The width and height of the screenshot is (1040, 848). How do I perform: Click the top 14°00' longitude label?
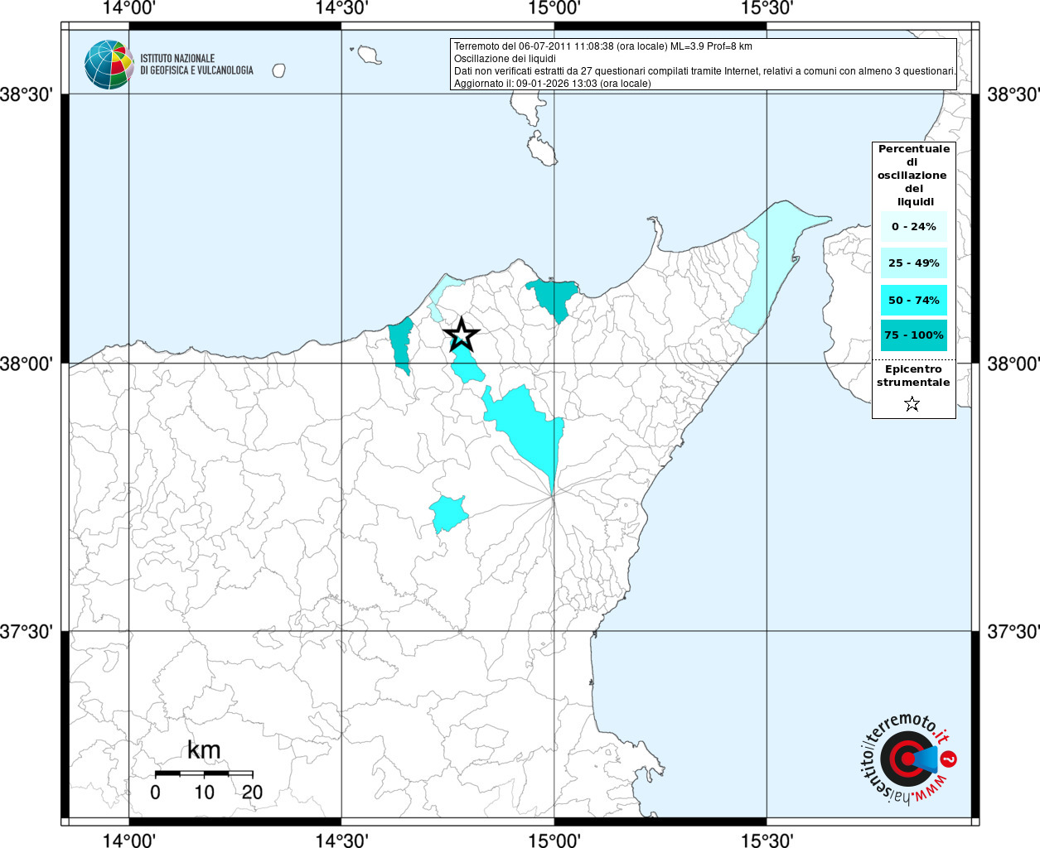[x=128, y=8]
